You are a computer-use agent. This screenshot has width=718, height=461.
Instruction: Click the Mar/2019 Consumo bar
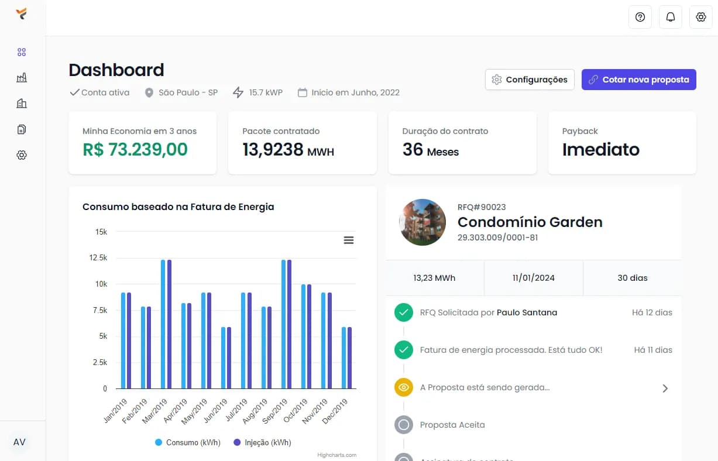coord(163,324)
